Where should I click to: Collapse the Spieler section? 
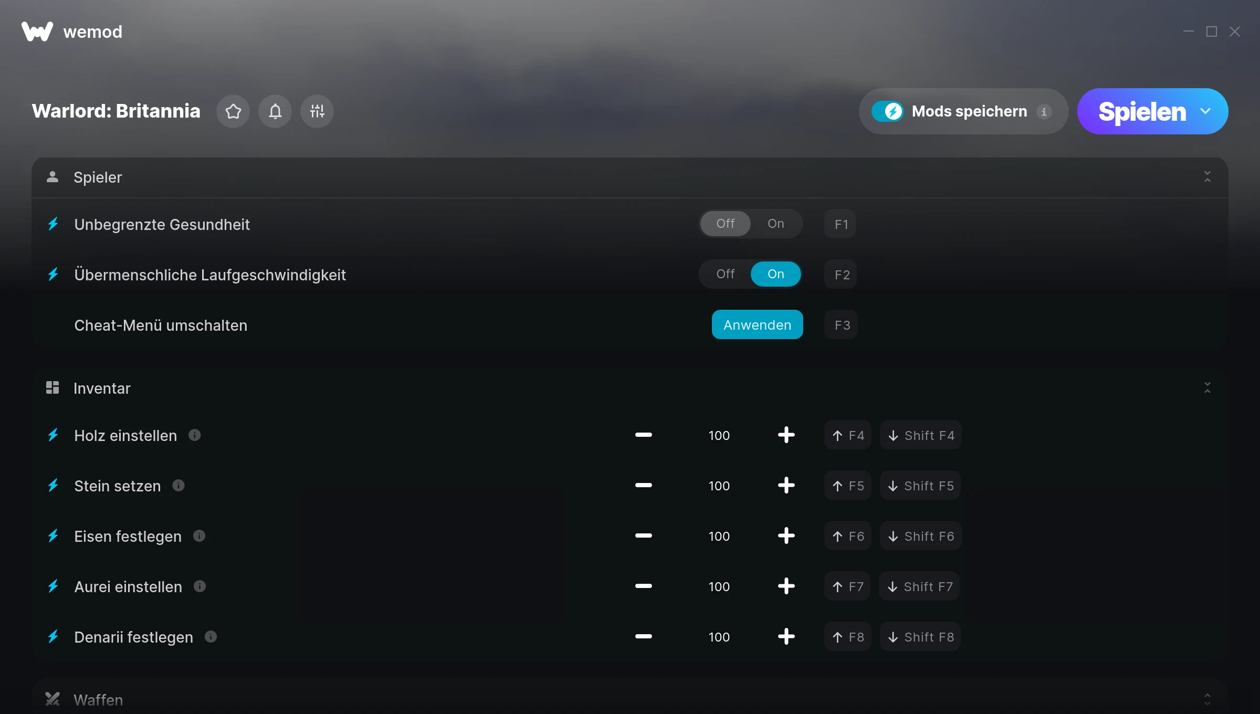tap(1207, 177)
